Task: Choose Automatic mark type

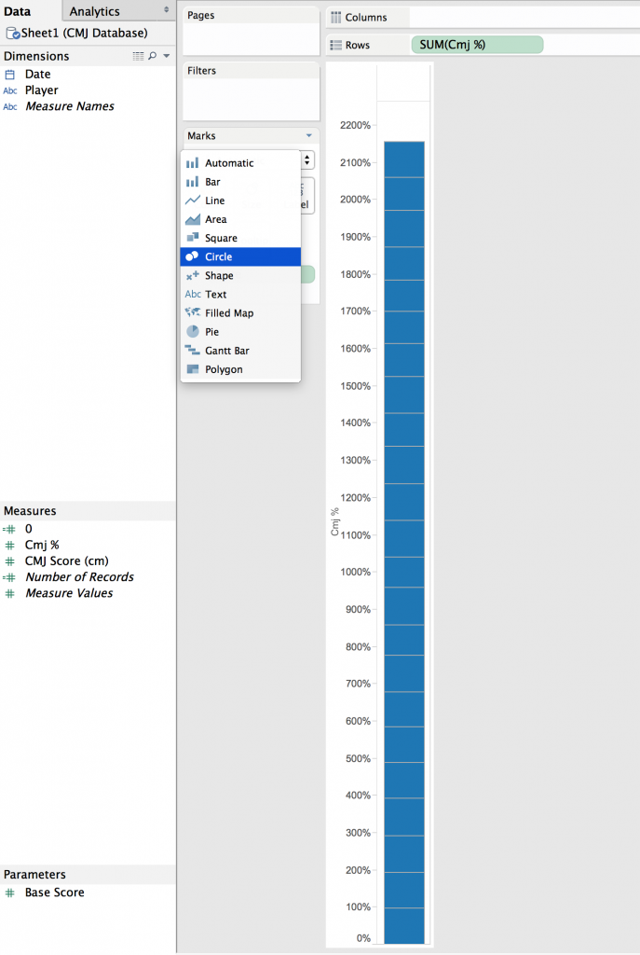Action: [240, 162]
